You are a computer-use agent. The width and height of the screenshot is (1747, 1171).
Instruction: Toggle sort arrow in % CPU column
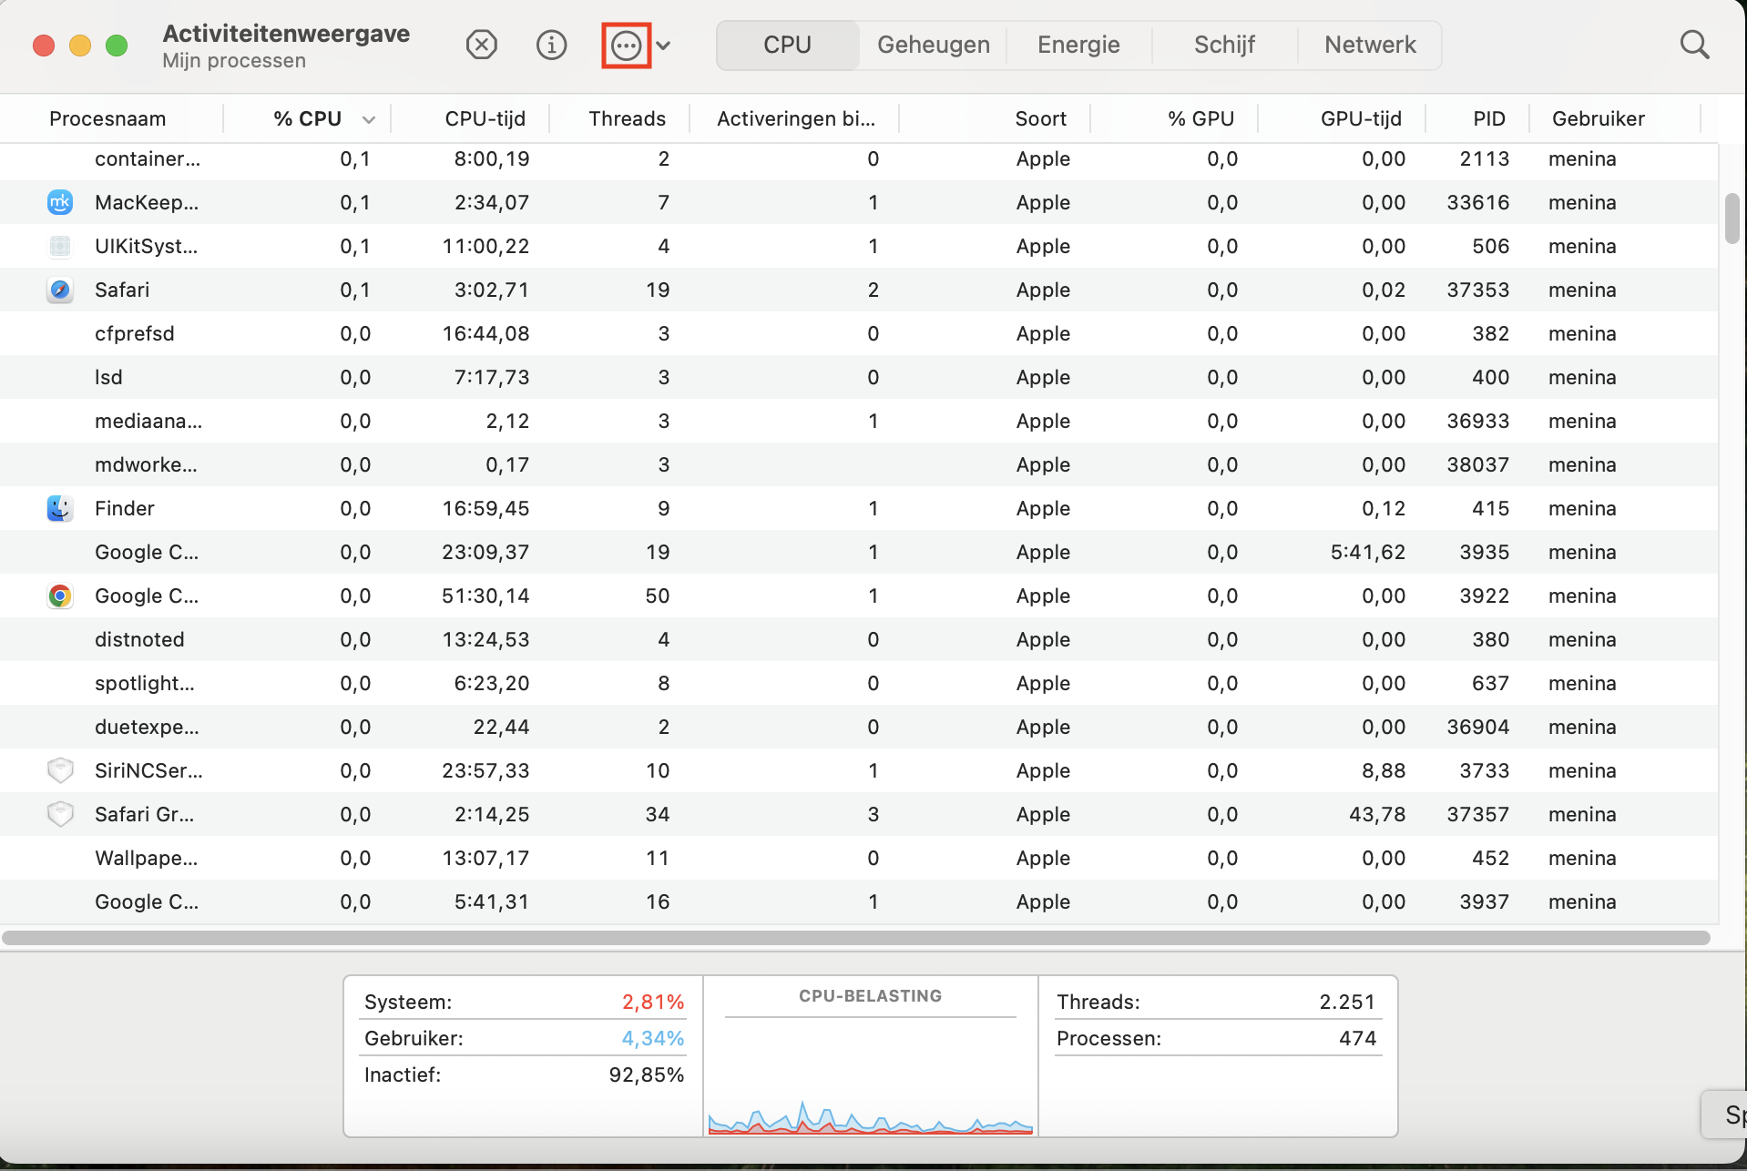[369, 119]
